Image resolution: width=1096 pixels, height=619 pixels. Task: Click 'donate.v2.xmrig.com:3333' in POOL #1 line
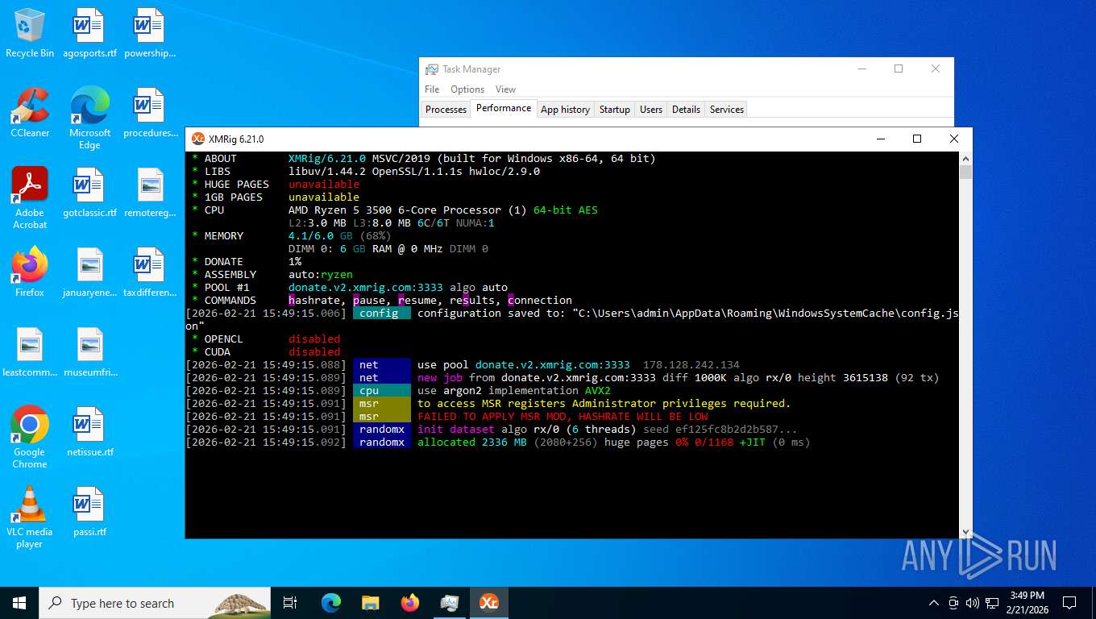366,287
